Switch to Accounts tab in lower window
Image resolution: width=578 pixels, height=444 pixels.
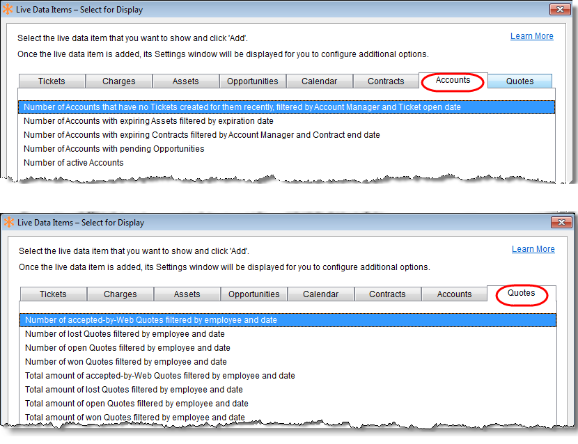tap(454, 294)
